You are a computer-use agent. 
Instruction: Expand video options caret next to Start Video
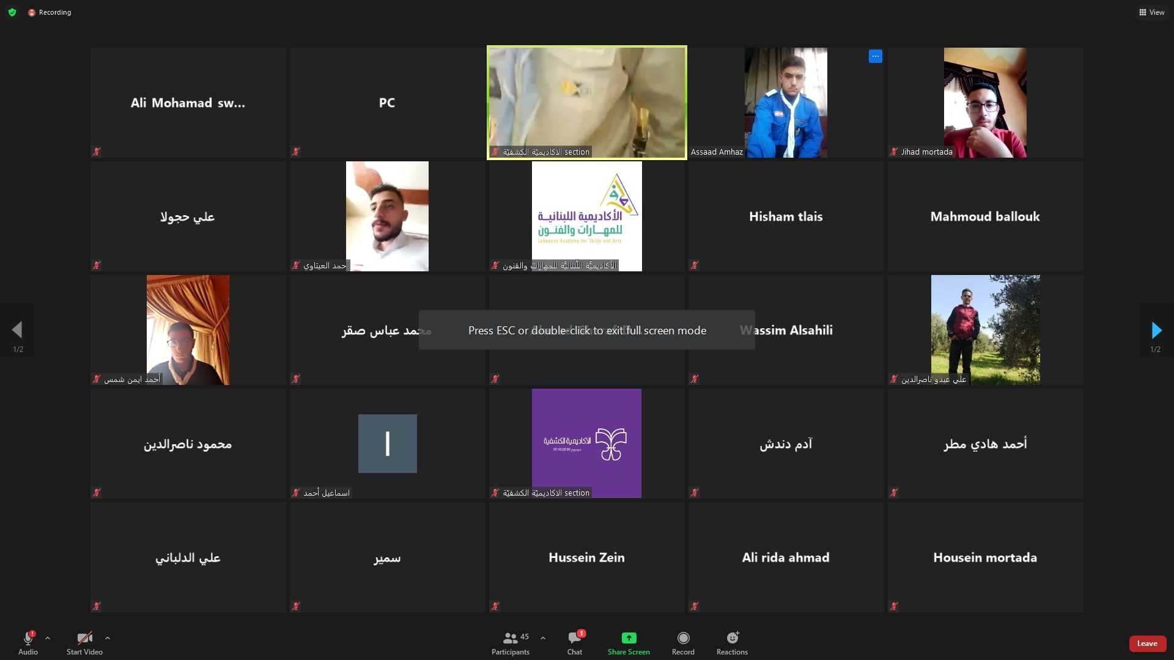click(x=108, y=638)
